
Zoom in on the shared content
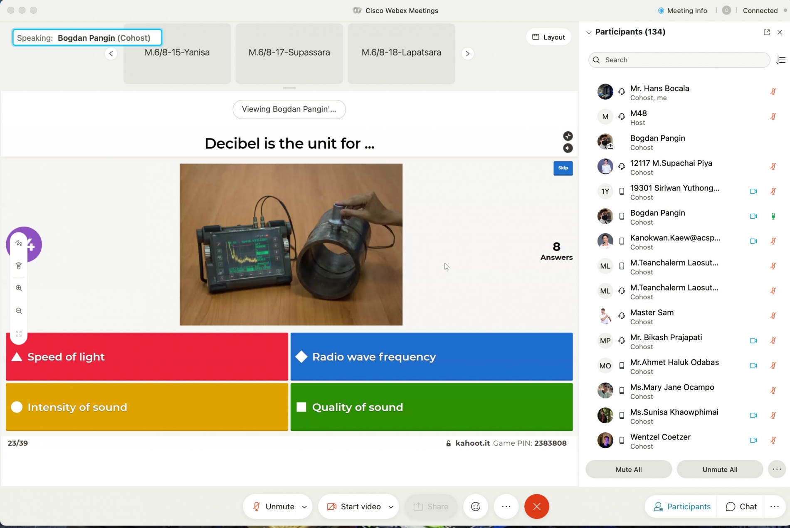[19, 288]
